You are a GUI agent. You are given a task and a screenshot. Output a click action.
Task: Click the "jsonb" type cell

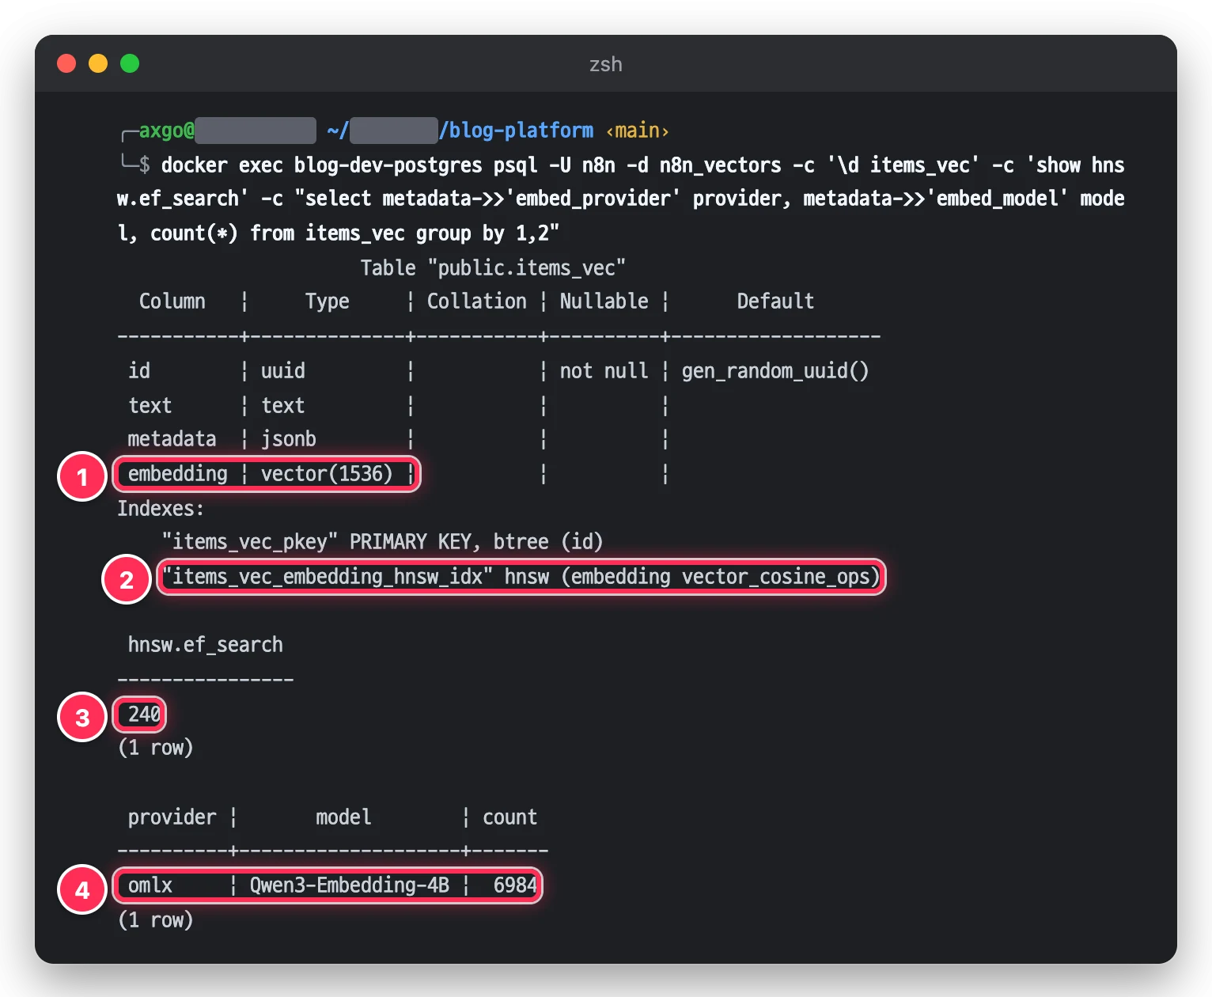(x=289, y=439)
